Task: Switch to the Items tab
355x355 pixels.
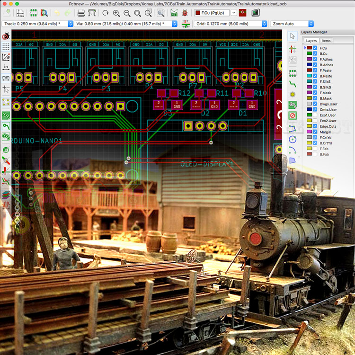Action: pyautogui.click(x=327, y=41)
